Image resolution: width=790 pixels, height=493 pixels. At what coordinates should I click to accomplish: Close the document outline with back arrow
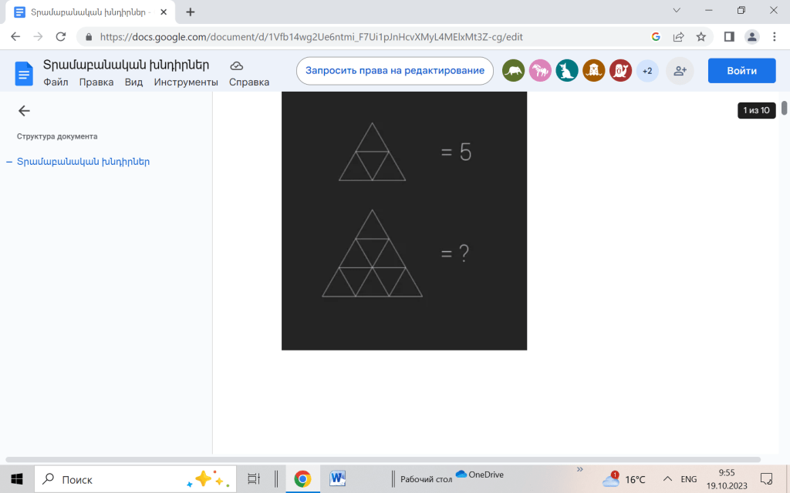pyautogui.click(x=24, y=111)
